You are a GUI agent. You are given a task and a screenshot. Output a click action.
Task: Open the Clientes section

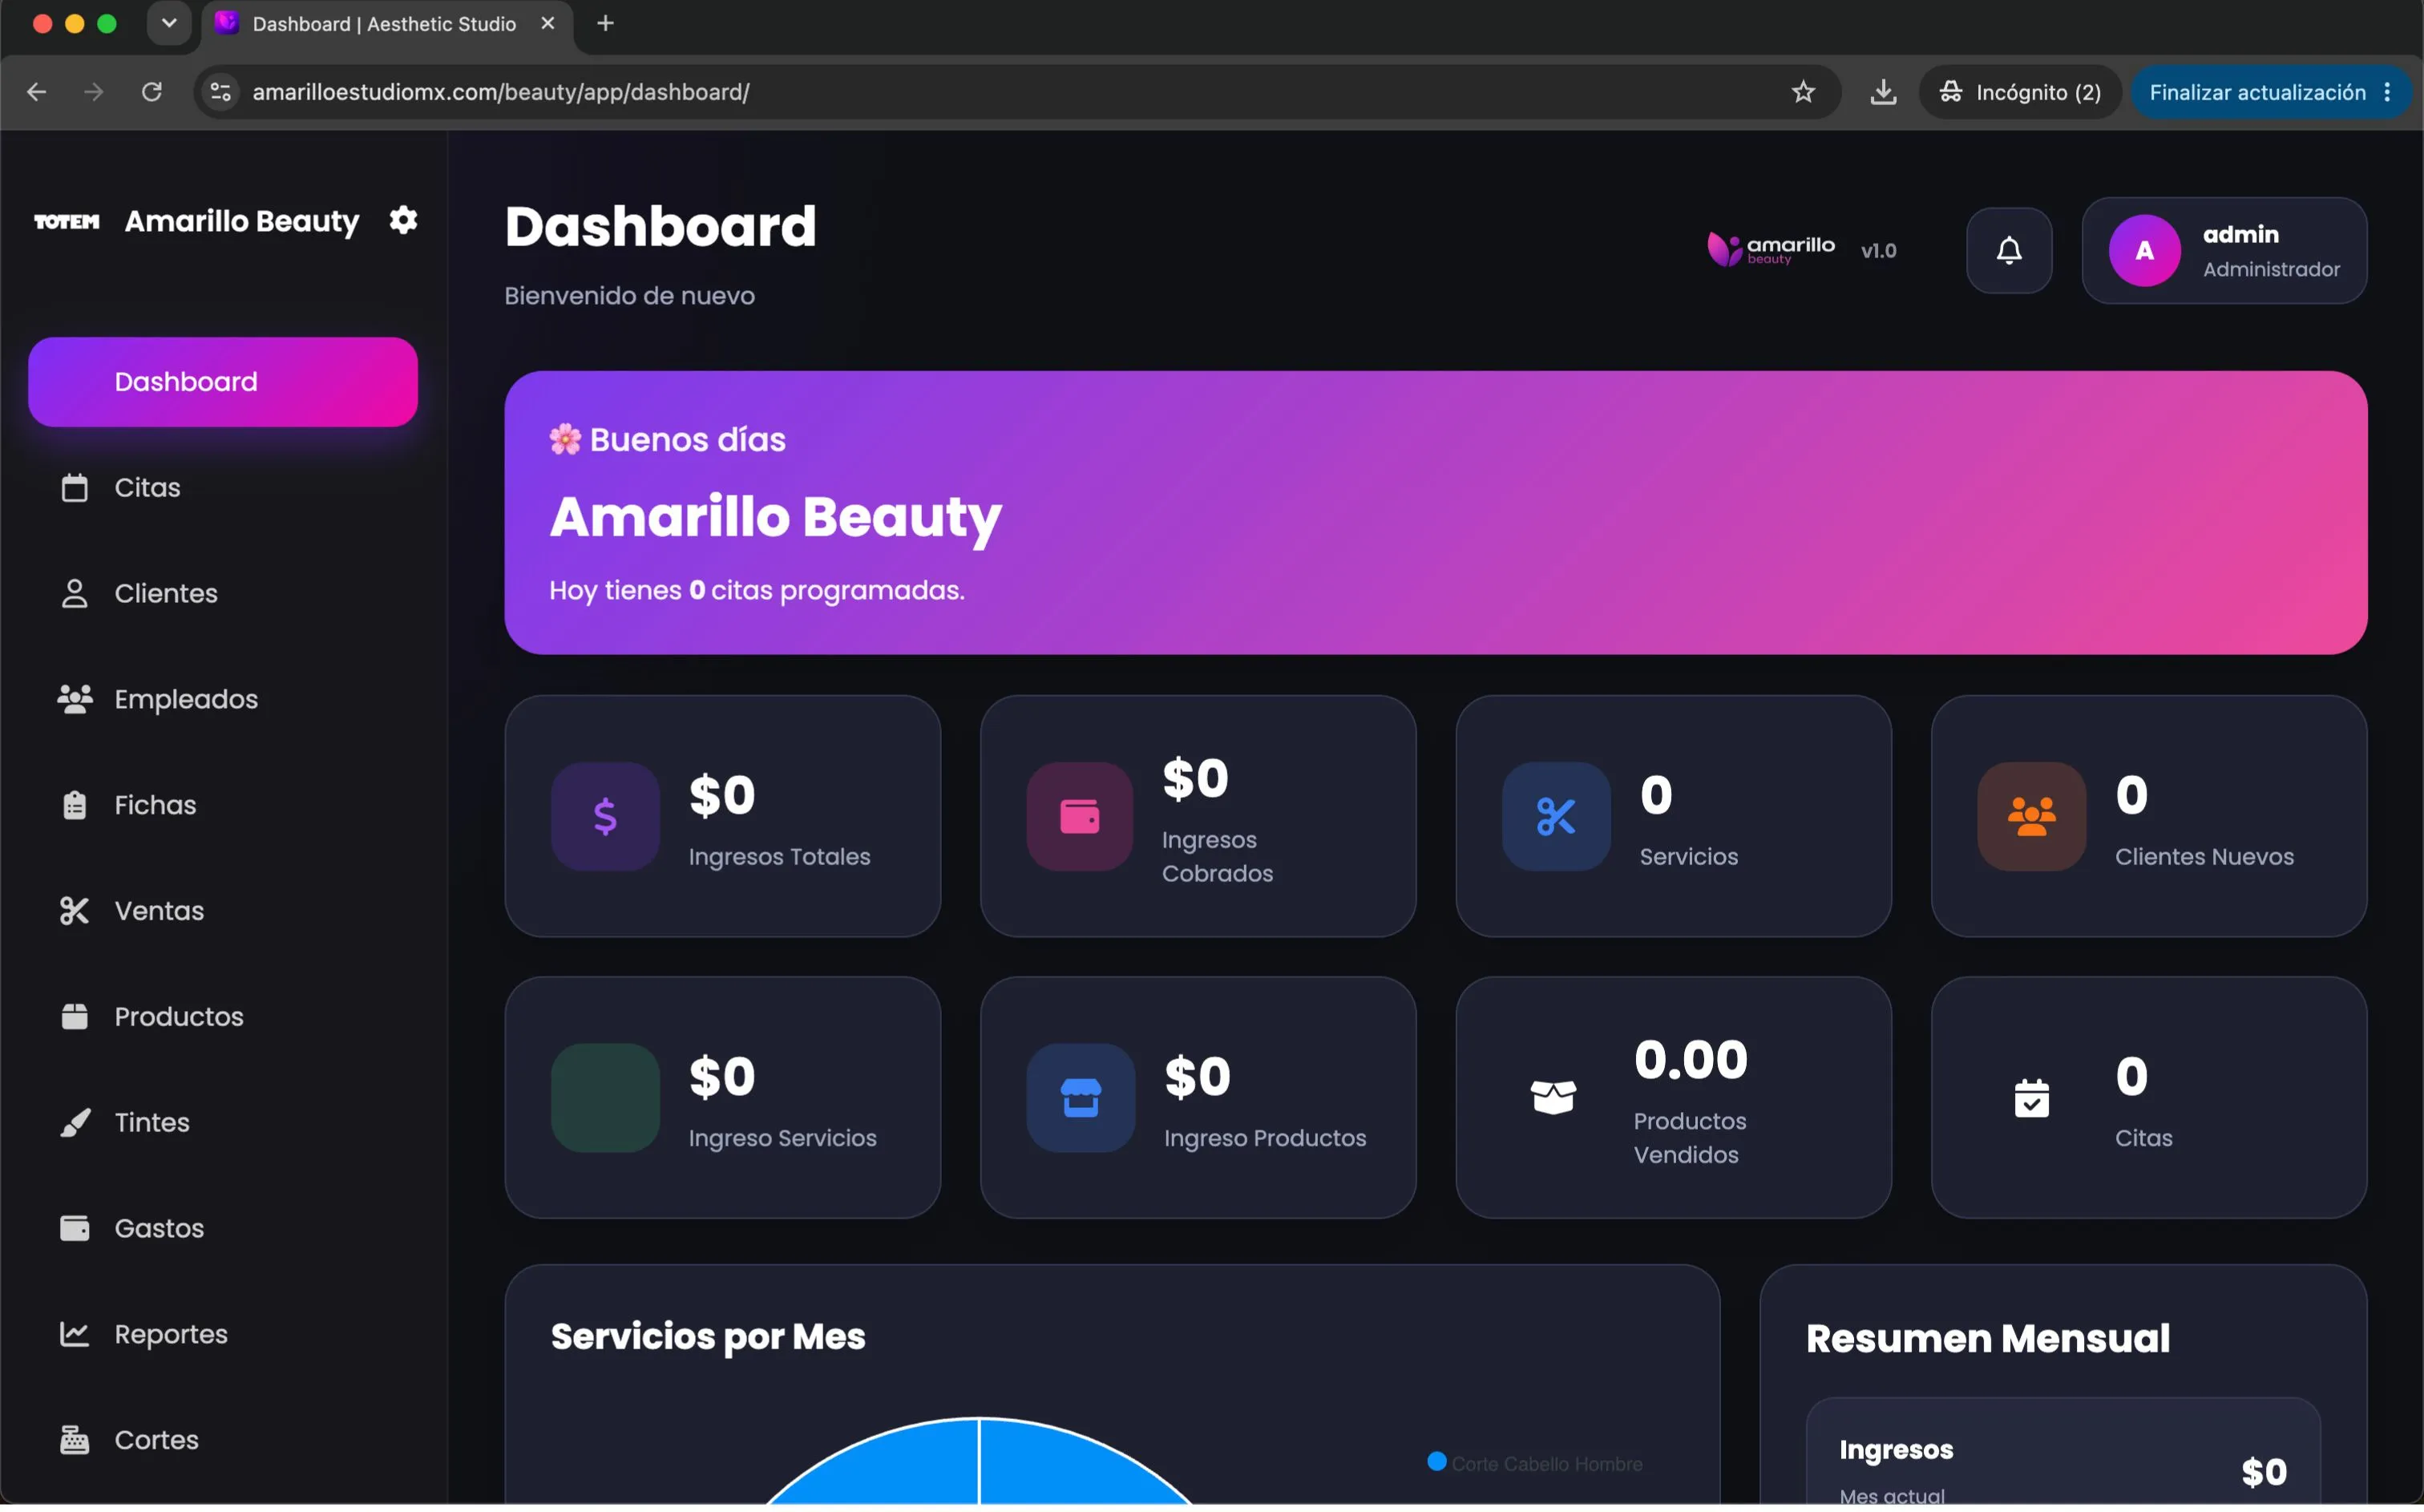(223, 593)
